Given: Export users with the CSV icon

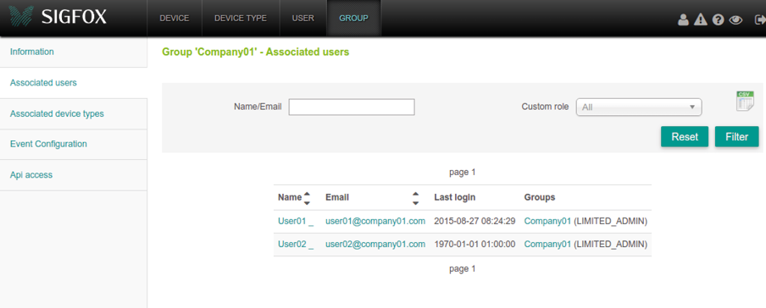Looking at the screenshot, I should click(x=745, y=101).
